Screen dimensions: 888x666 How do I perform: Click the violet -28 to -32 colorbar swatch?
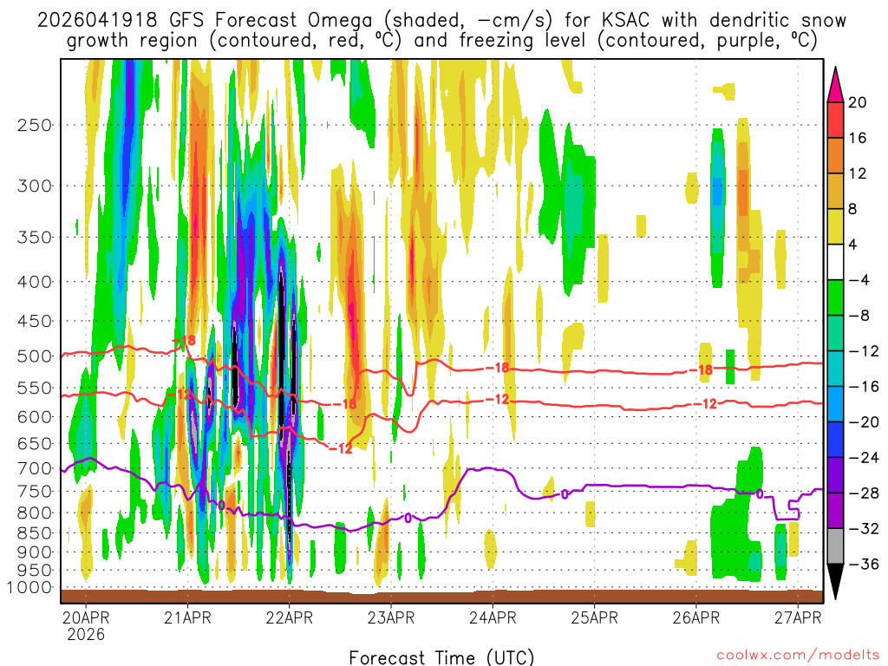click(835, 511)
